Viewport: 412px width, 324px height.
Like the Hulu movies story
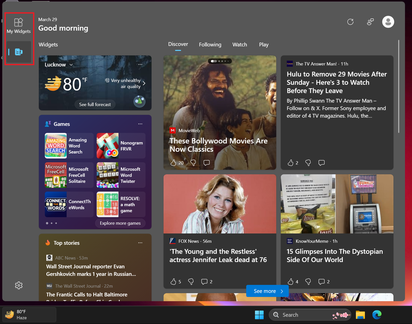(x=291, y=163)
